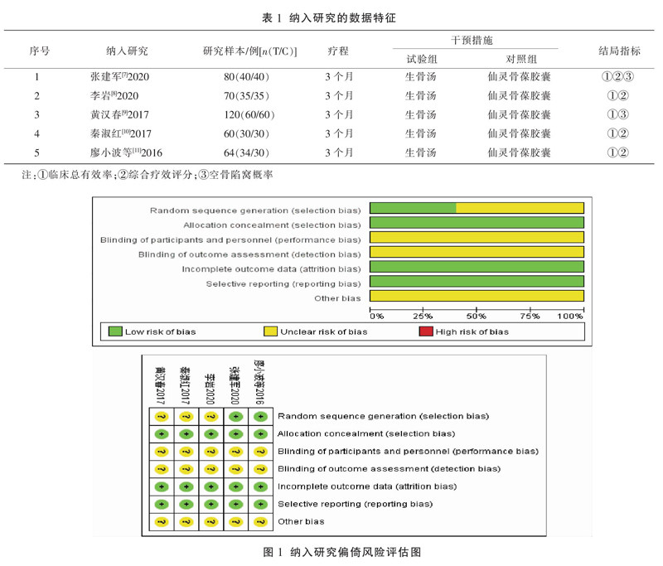This screenshot has height=566, width=663.
Task: Click column header 纳入研究
Action: [x=127, y=51]
